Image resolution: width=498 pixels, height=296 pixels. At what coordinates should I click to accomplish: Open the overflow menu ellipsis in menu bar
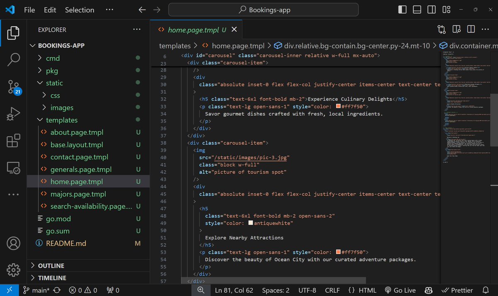coord(110,10)
